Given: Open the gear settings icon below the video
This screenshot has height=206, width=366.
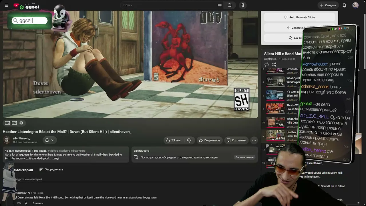Looking at the screenshot, I should tap(21, 123).
